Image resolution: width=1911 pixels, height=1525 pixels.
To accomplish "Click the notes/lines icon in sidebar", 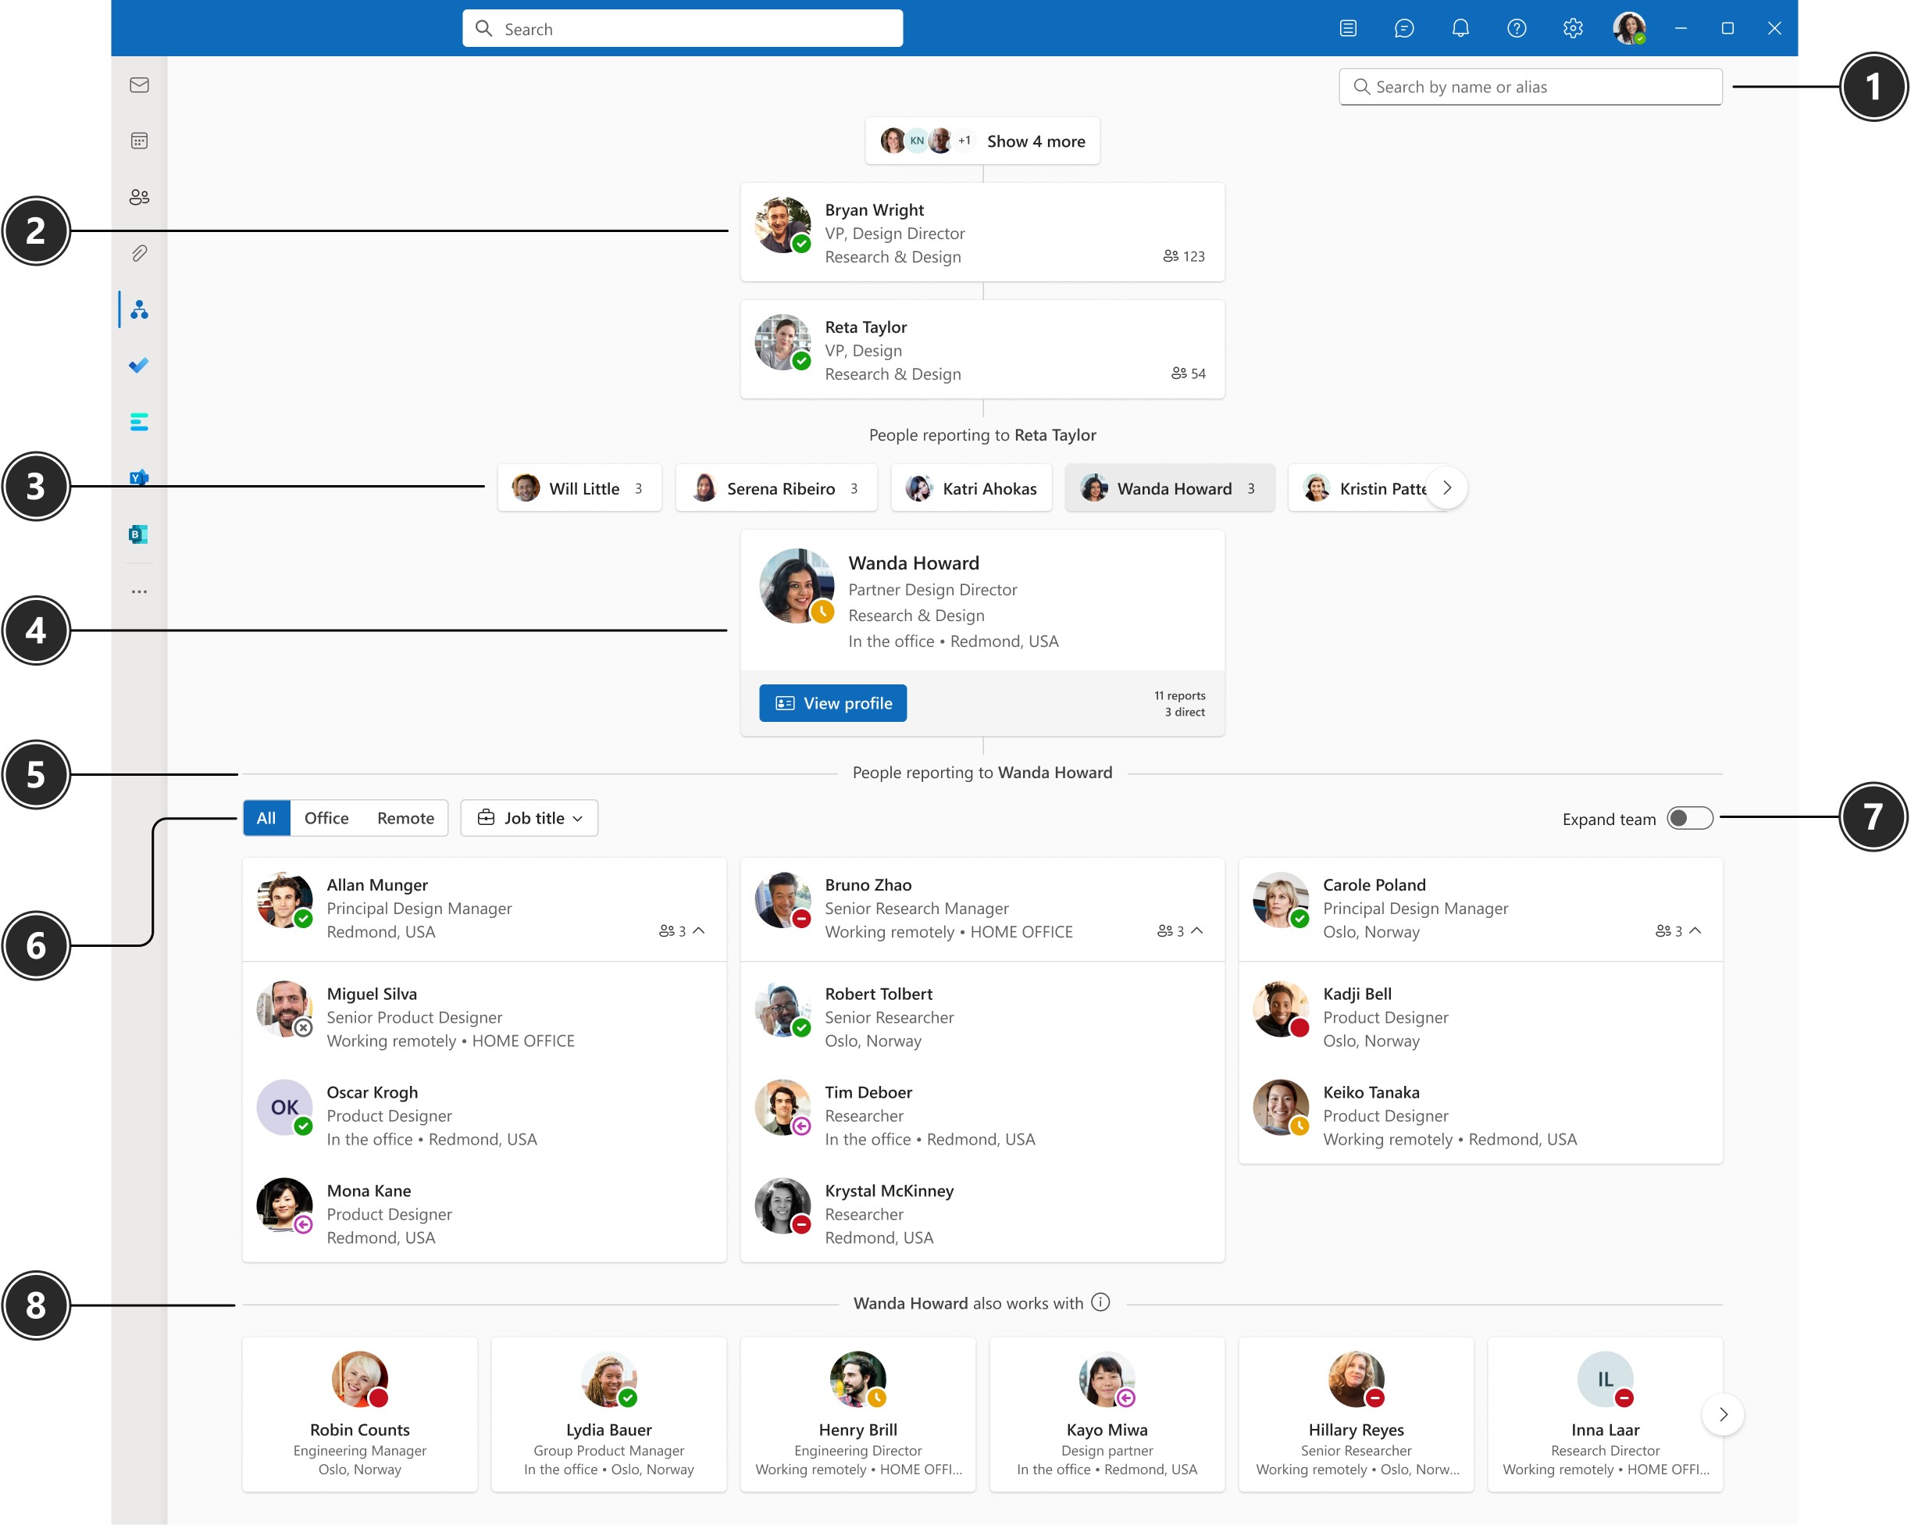I will 141,422.
